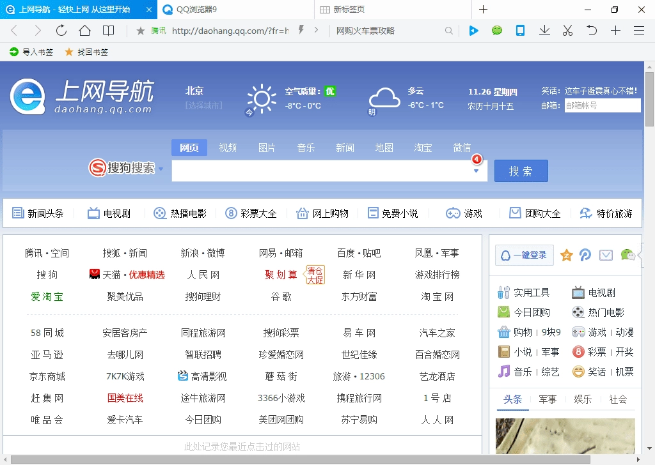655x465 pixels.
Task: Click the tomorrow cloudy weather icon
Action: point(384,98)
